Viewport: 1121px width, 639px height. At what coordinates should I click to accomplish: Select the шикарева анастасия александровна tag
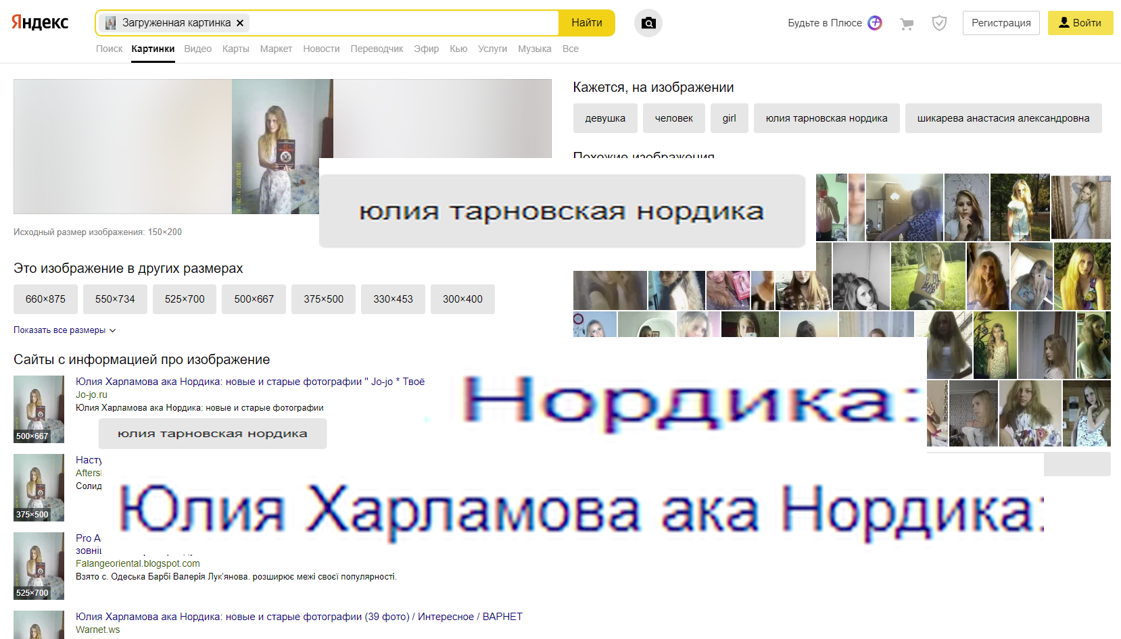pos(1003,118)
